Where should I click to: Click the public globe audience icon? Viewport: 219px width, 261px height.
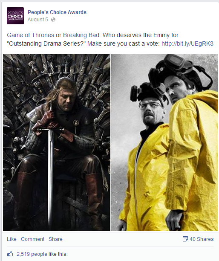[x=53, y=20]
